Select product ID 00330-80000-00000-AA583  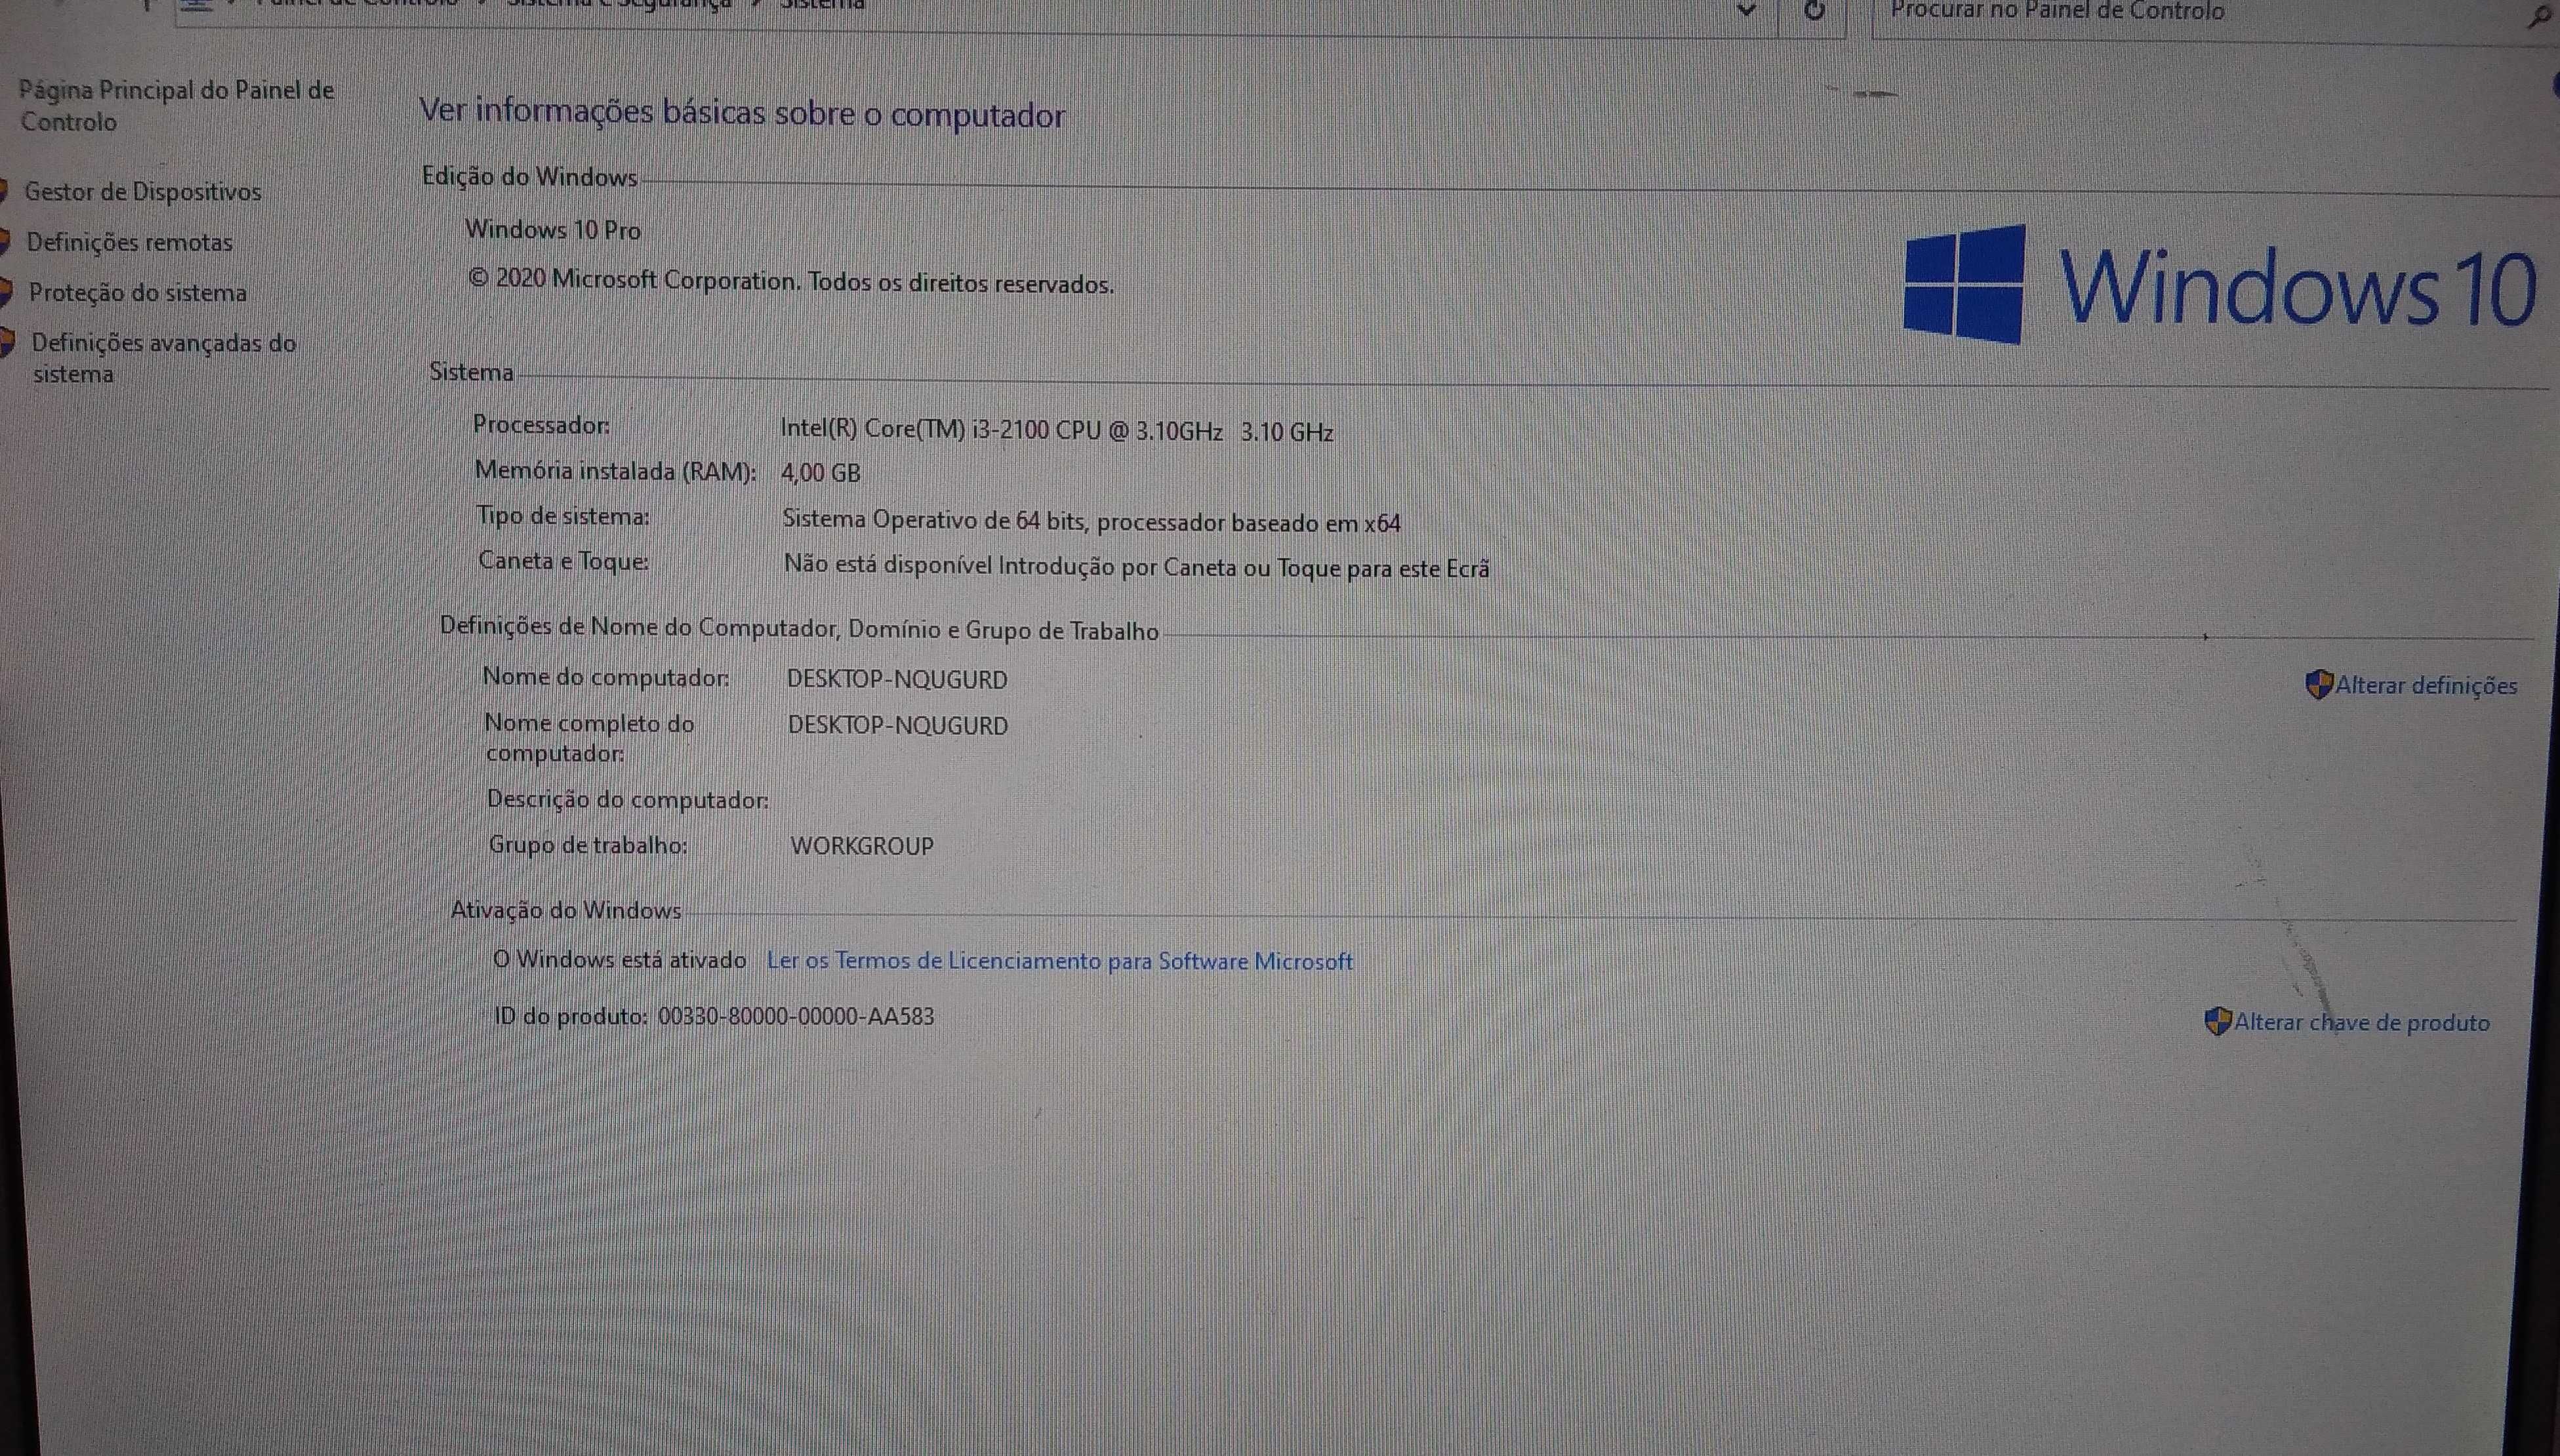point(796,1017)
